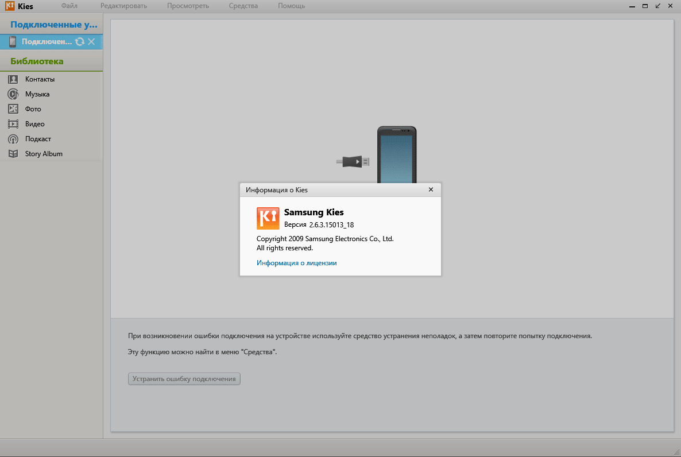681x457 pixels.
Task: Click the Подкаст broadcast icon
Action: (x=13, y=139)
